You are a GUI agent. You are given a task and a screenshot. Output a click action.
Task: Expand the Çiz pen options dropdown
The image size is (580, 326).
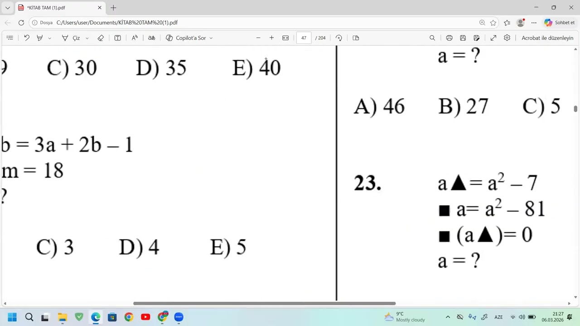coord(87,38)
